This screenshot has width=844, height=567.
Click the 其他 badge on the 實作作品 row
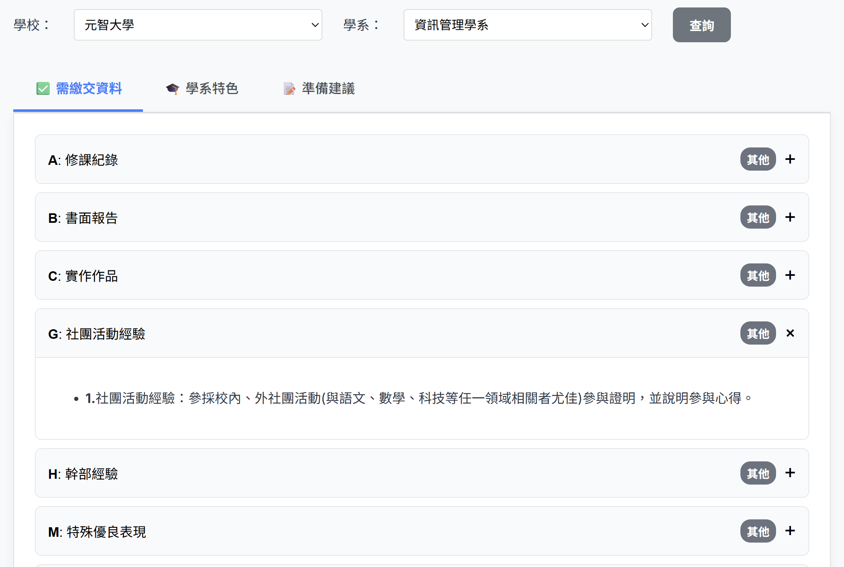[757, 275]
